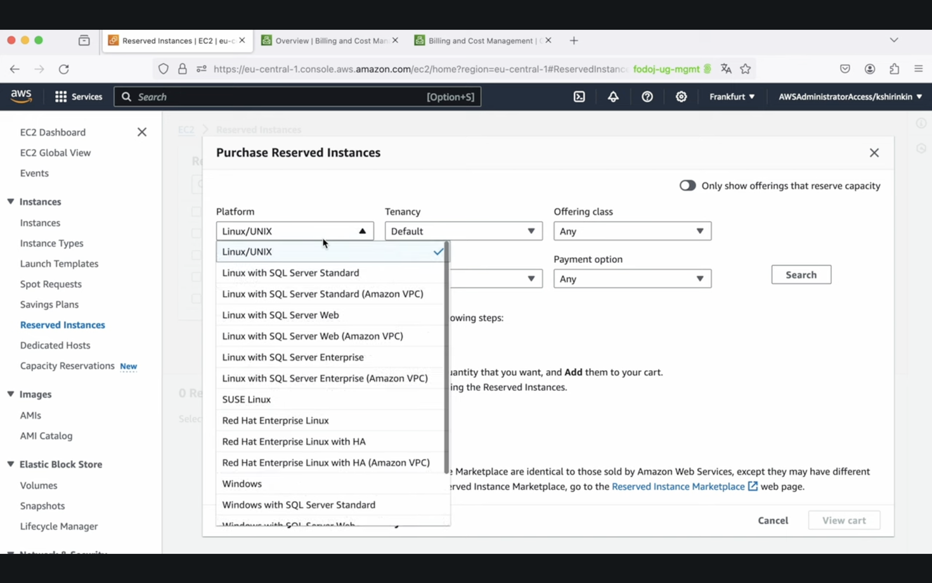Open the Tenancy dropdown
The height and width of the screenshot is (583, 932).
click(463, 231)
